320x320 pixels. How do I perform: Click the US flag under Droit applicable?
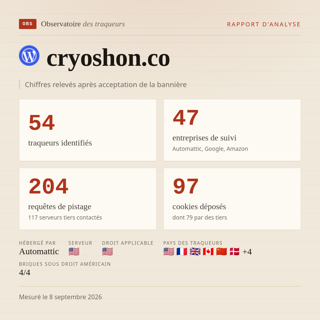(107, 252)
